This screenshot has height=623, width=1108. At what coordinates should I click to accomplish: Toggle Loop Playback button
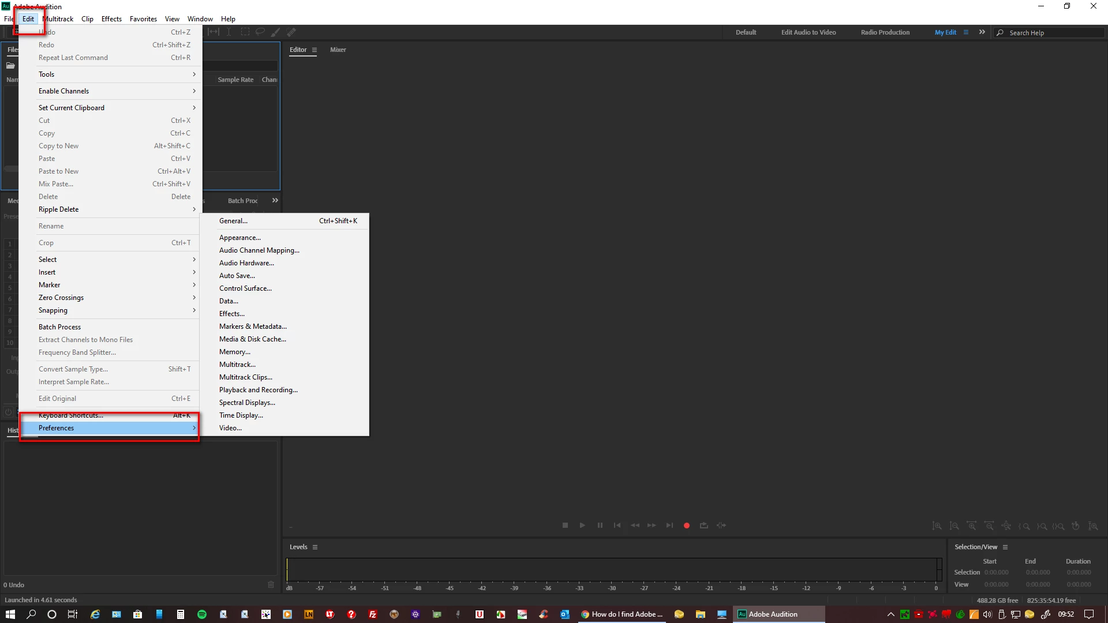click(x=704, y=526)
